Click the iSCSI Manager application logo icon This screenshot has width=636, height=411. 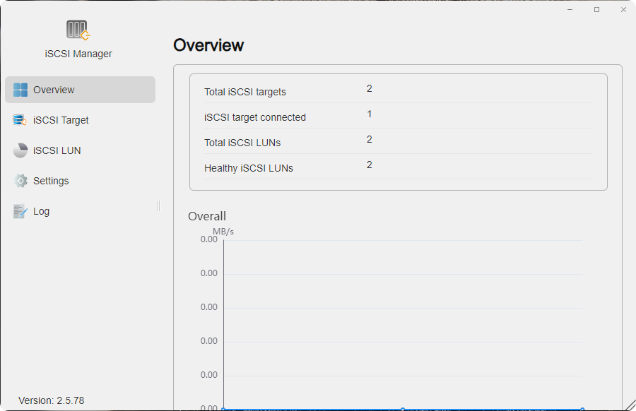78,29
